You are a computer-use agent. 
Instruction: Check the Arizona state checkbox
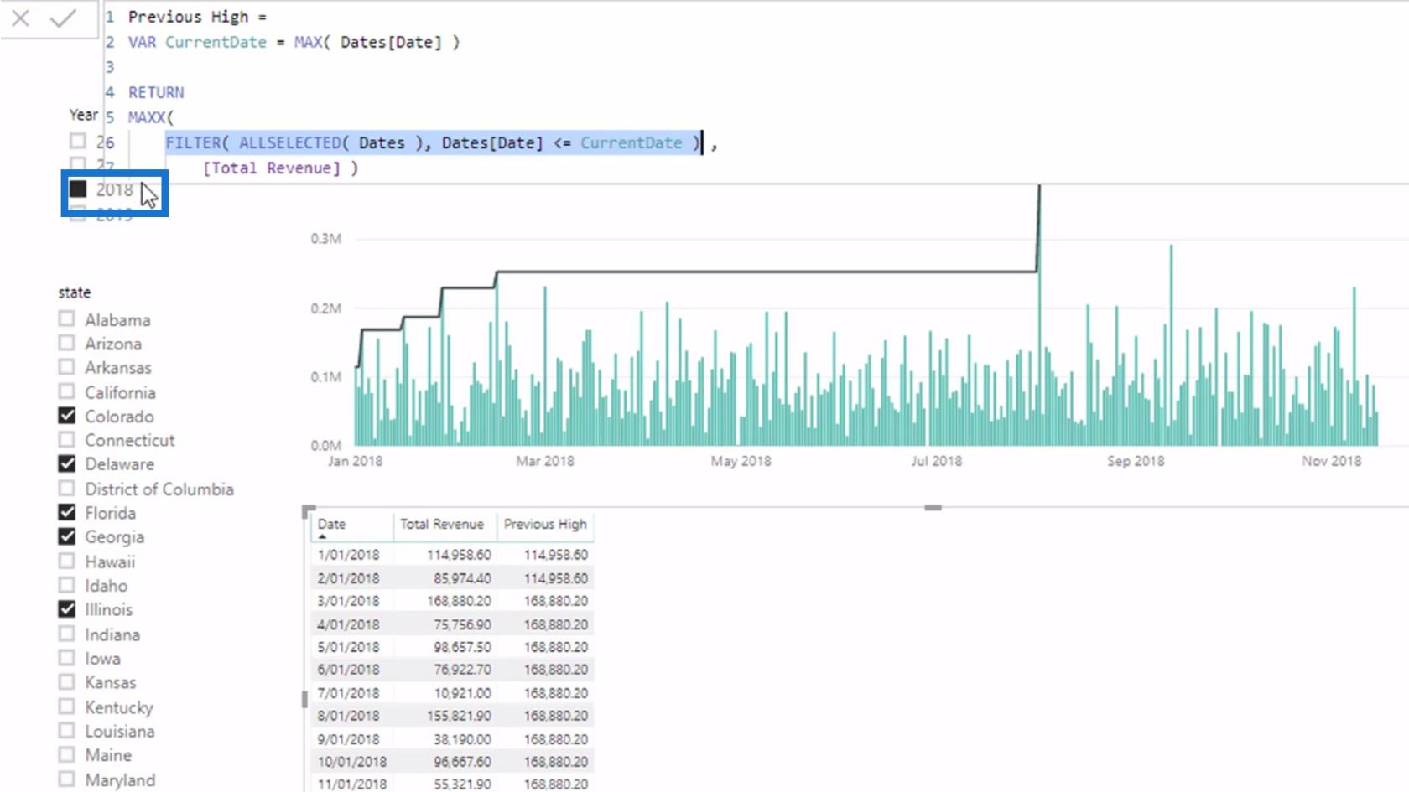(x=67, y=343)
